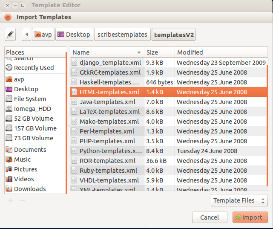The width and height of the screenshot is (273, 229).
Task: Click the Cancel button
Action: point(210,217)
